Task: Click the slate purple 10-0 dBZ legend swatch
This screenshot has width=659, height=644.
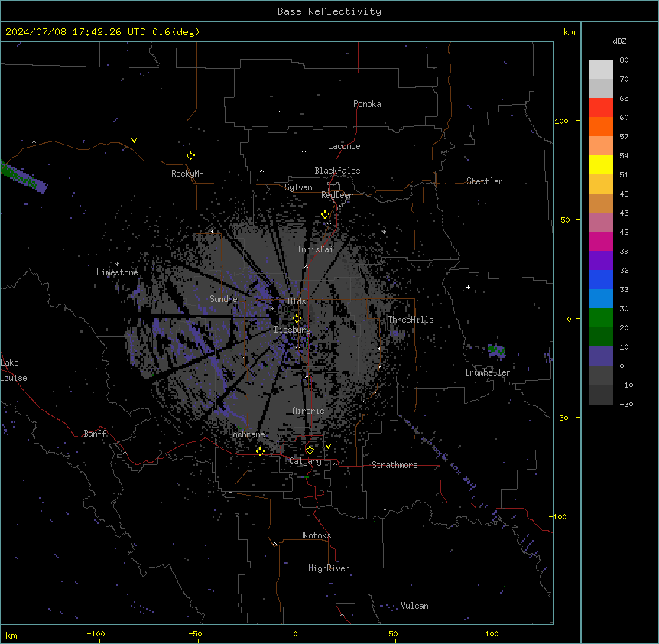Action: point(601,356)
